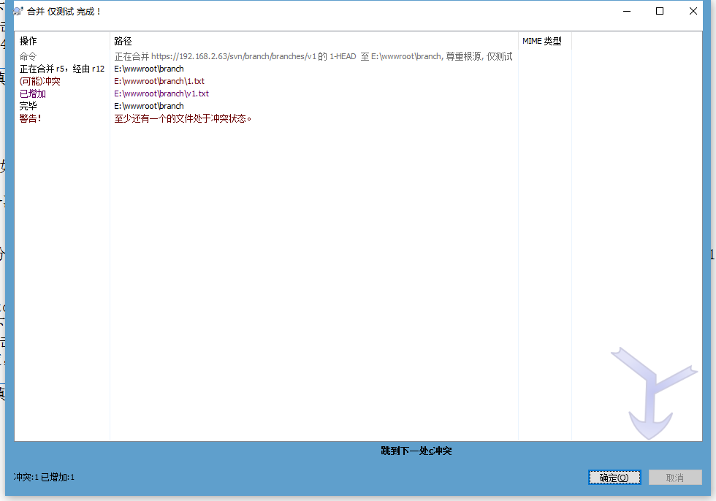Click the 跳到下一处c冲突 link

[x=416, y=451]
